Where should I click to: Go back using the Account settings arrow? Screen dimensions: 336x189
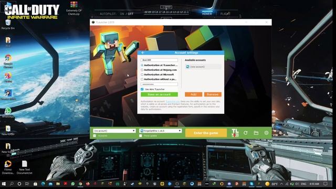pyautogui.click(x=143, y=52)
